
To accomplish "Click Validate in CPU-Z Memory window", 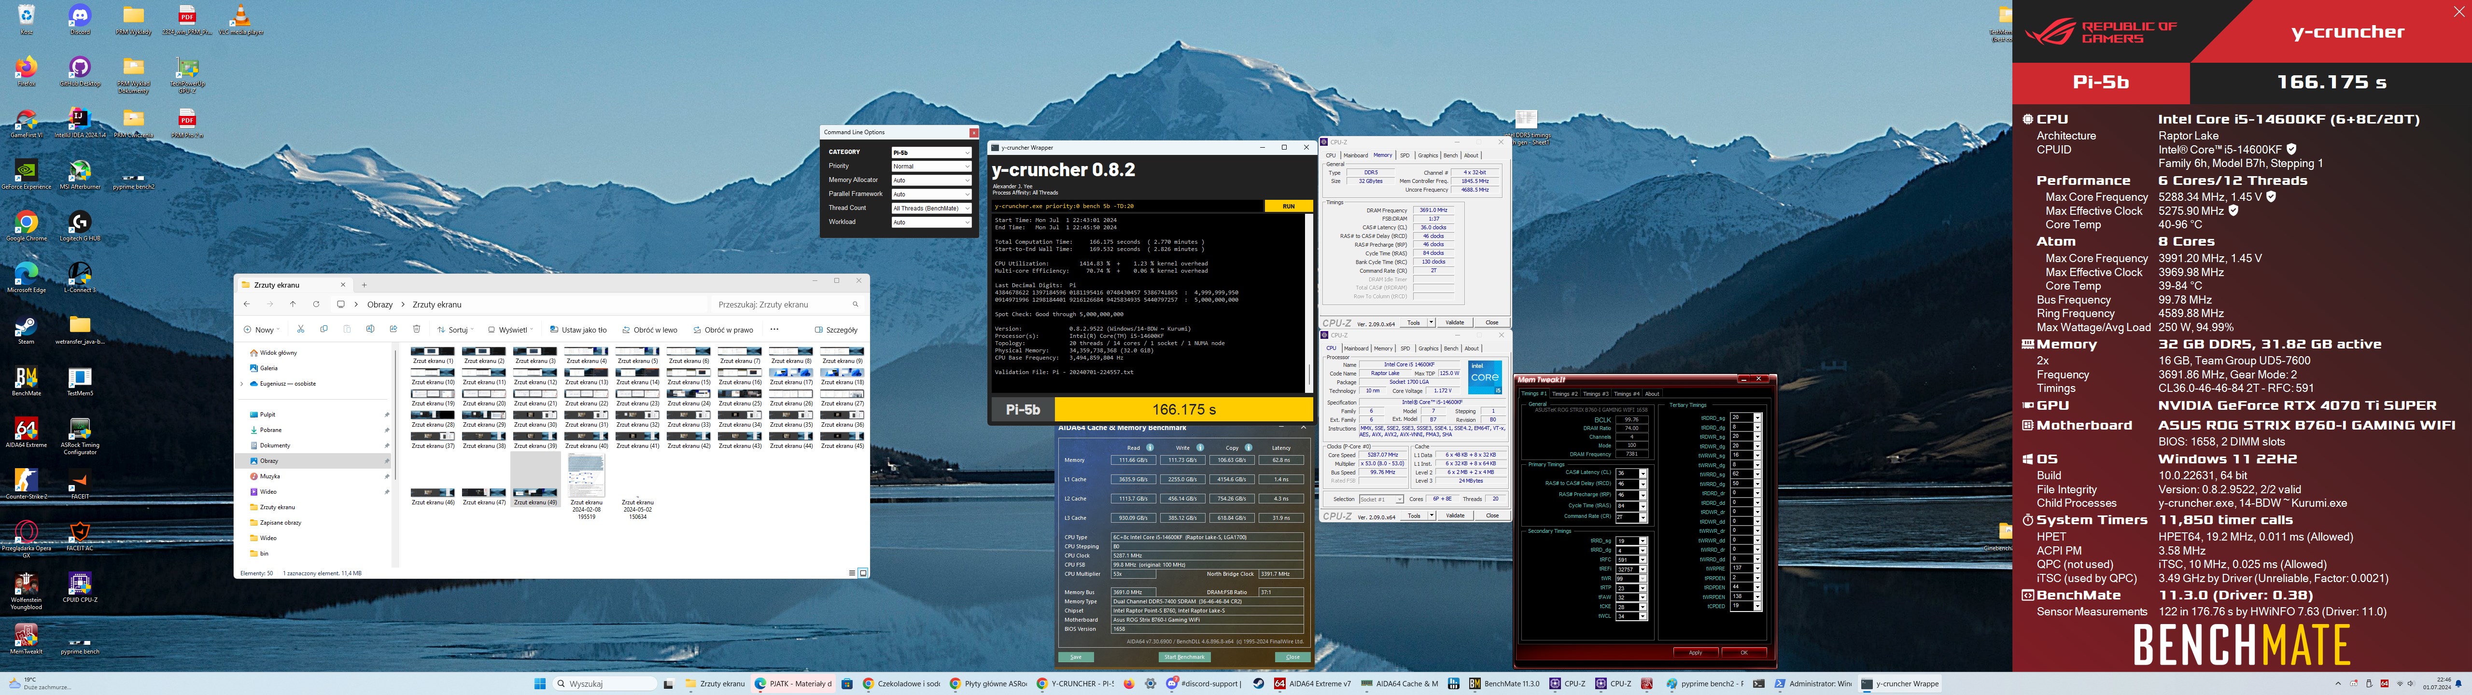I will click(1455, 322).
